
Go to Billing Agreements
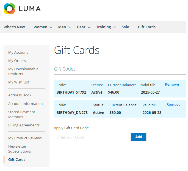24,125
